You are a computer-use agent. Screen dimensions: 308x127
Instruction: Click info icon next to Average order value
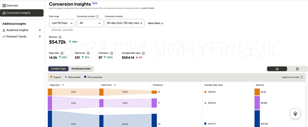click(x=143, y=53)
